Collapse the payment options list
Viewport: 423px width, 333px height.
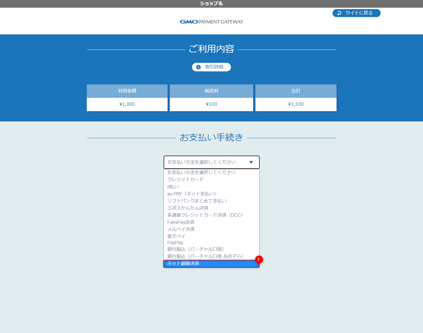211,162
